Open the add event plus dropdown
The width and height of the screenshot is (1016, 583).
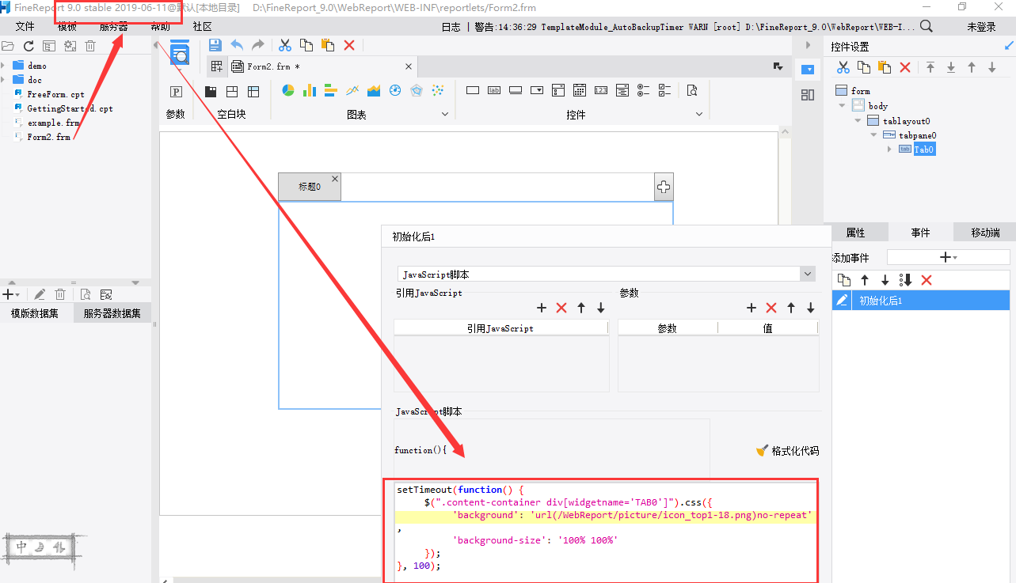tap(948, 257)
